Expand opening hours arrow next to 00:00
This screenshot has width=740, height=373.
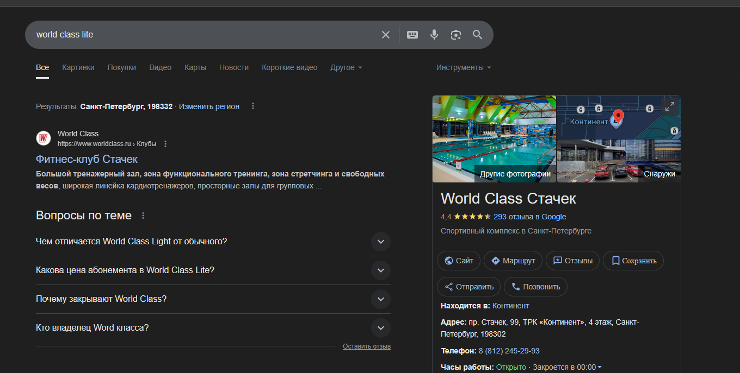[600, 368]
